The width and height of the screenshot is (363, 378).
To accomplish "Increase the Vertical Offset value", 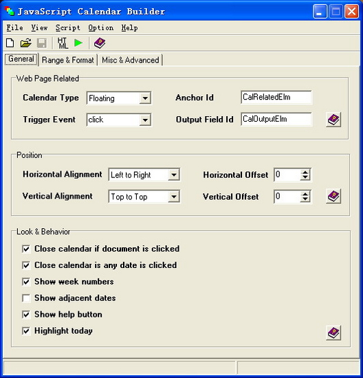I will [305, 194].
